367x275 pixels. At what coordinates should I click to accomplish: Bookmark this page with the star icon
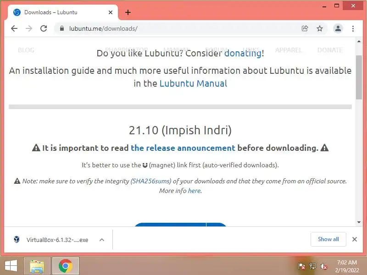[x=319, y=28]
